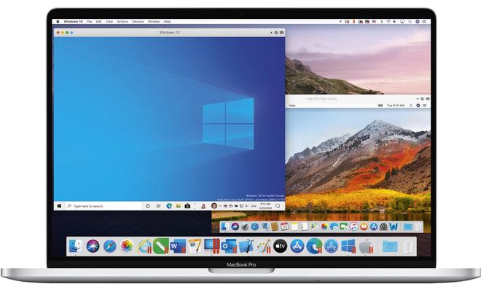
Task: Open Microsoft Store in Windows taskbar
Action: click(187, 206)
